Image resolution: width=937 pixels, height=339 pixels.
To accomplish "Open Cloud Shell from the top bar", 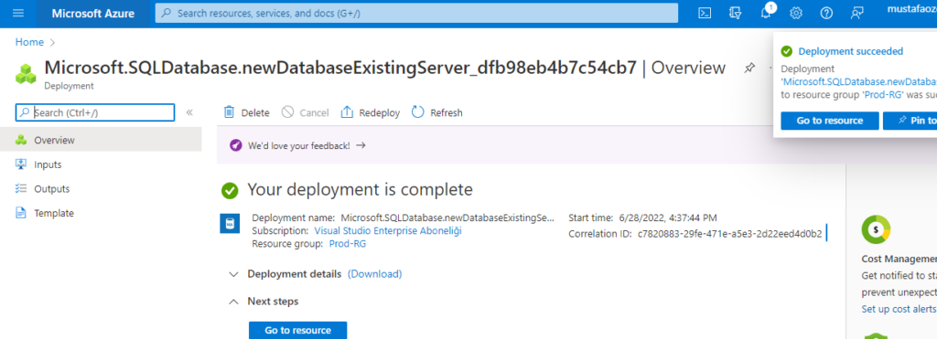I will coord(705,13).
